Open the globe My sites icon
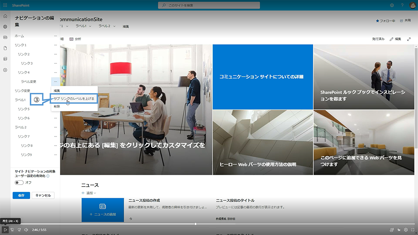Screen dimensions: 418x235 (x=5, y=27)
